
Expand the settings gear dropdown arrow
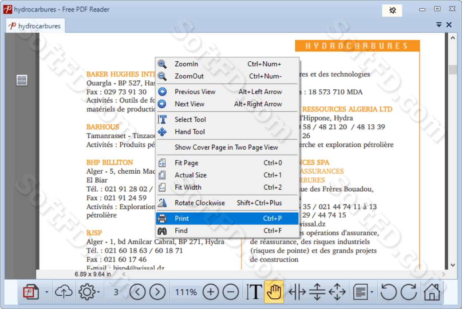tap(99, 292)
